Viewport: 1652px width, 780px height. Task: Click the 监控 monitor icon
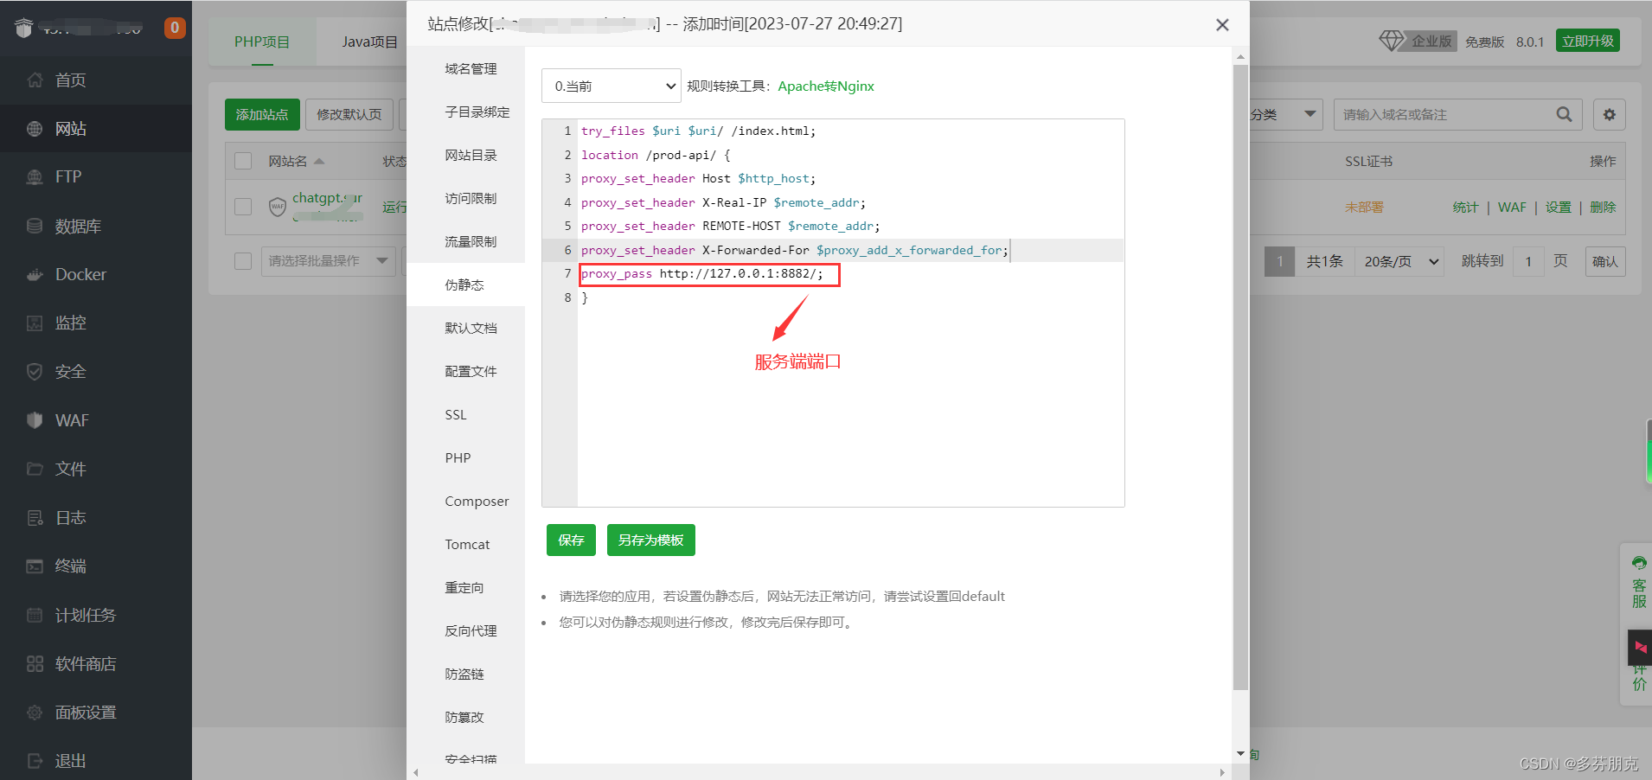[x=35, y=323]
